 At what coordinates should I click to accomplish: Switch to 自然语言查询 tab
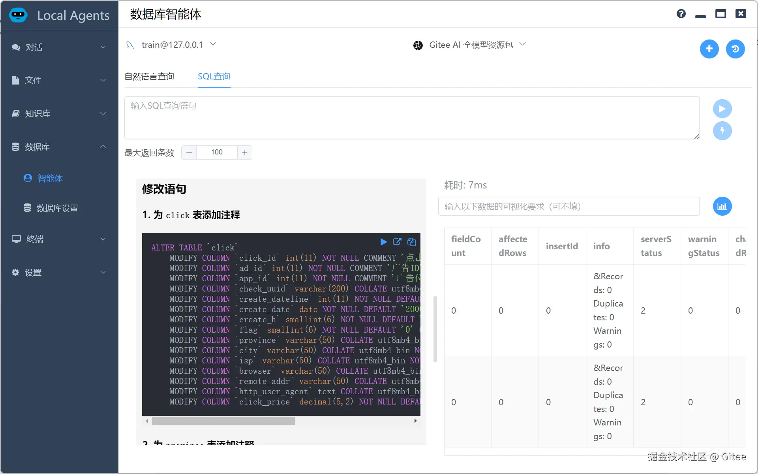coord(149,77)
